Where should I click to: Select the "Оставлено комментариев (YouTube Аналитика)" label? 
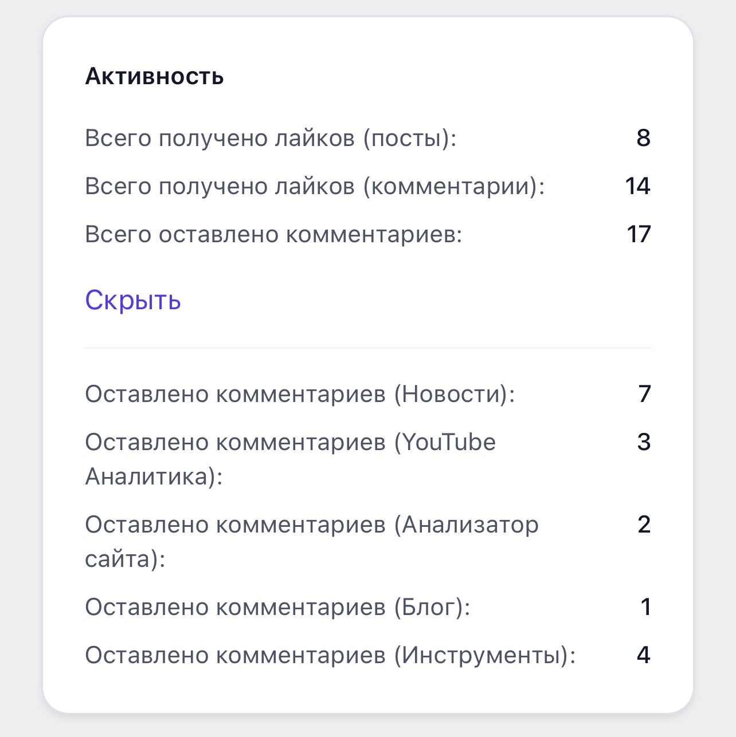click(290, 458)
